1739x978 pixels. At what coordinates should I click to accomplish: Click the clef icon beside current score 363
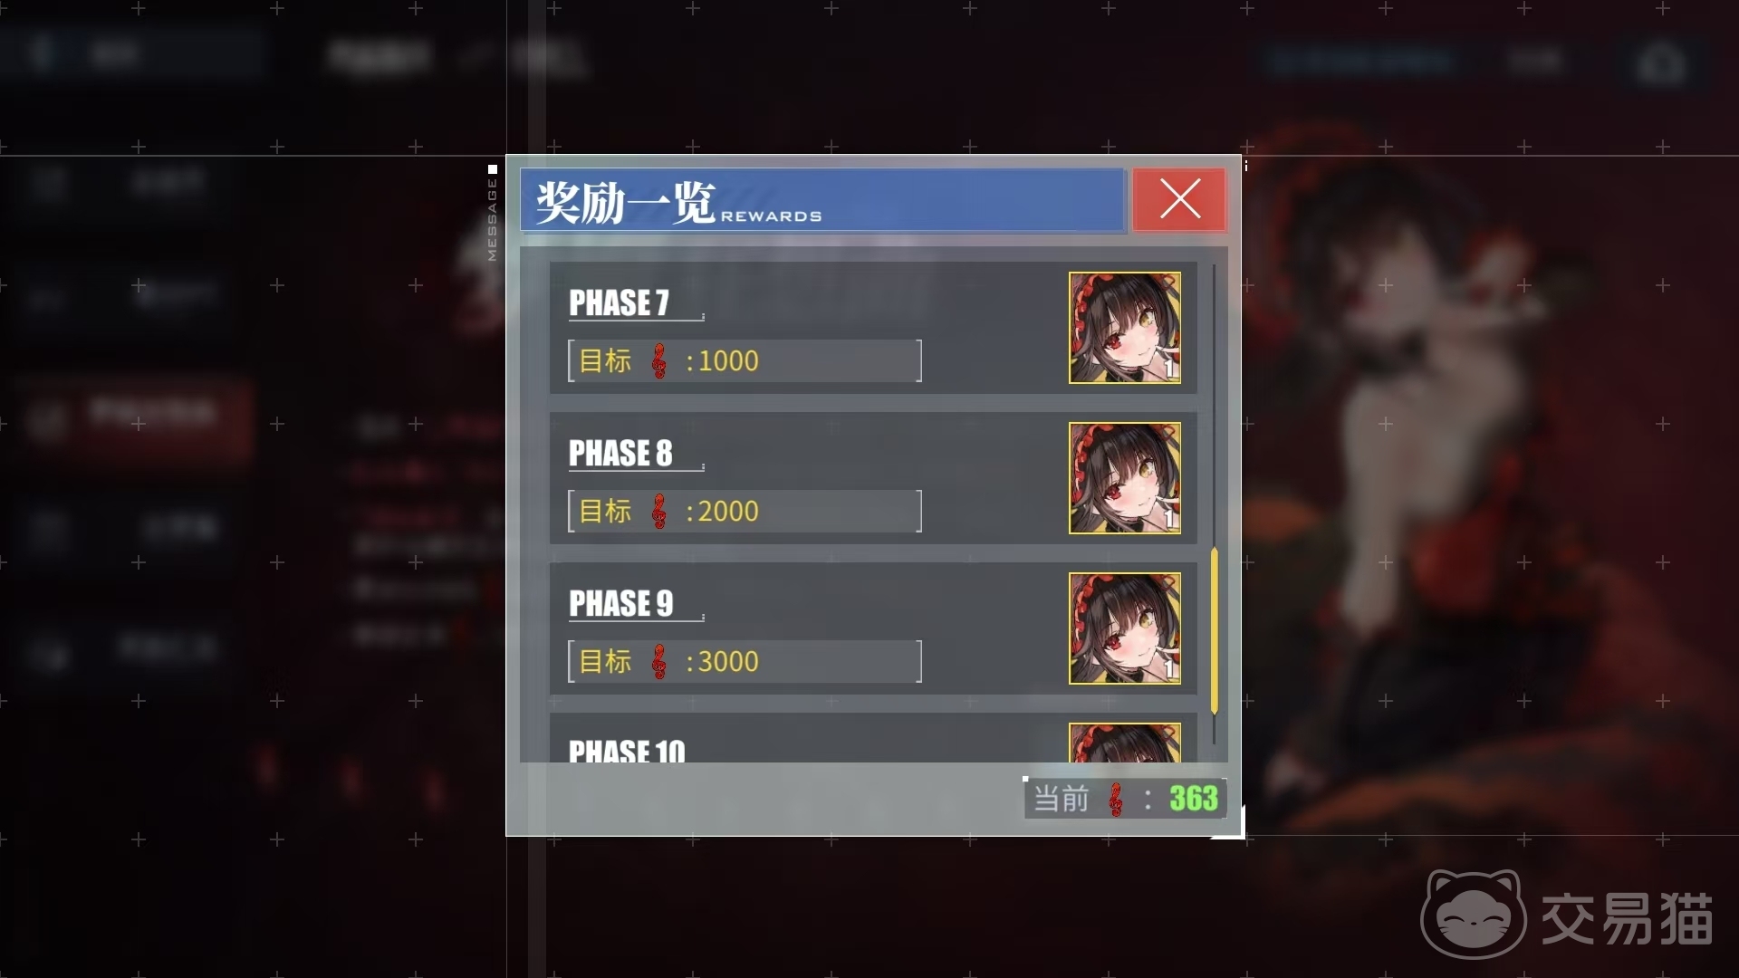point(1117,800)
